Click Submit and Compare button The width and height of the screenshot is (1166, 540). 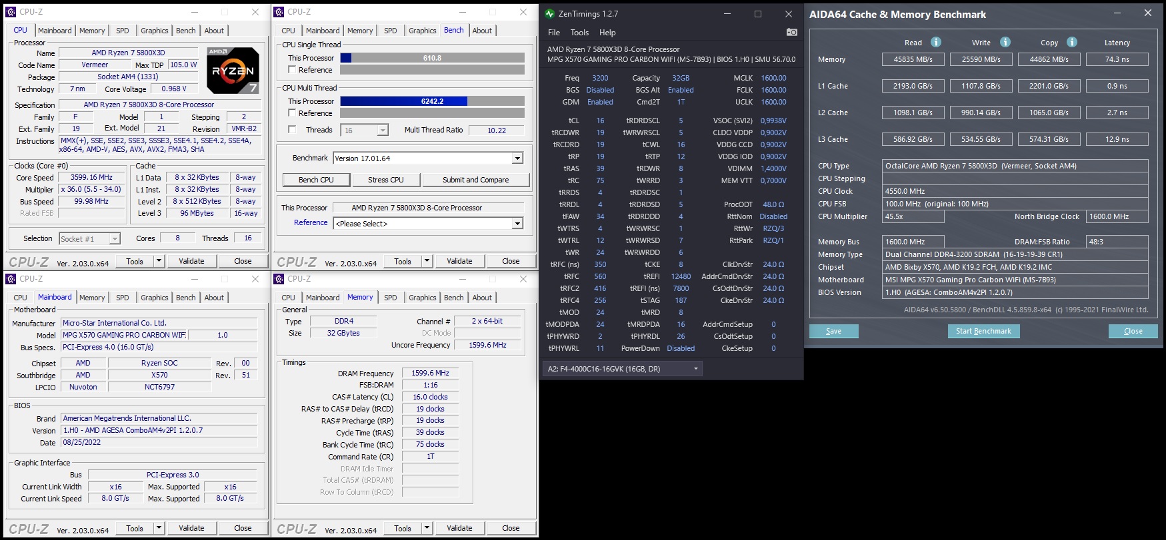476,180
